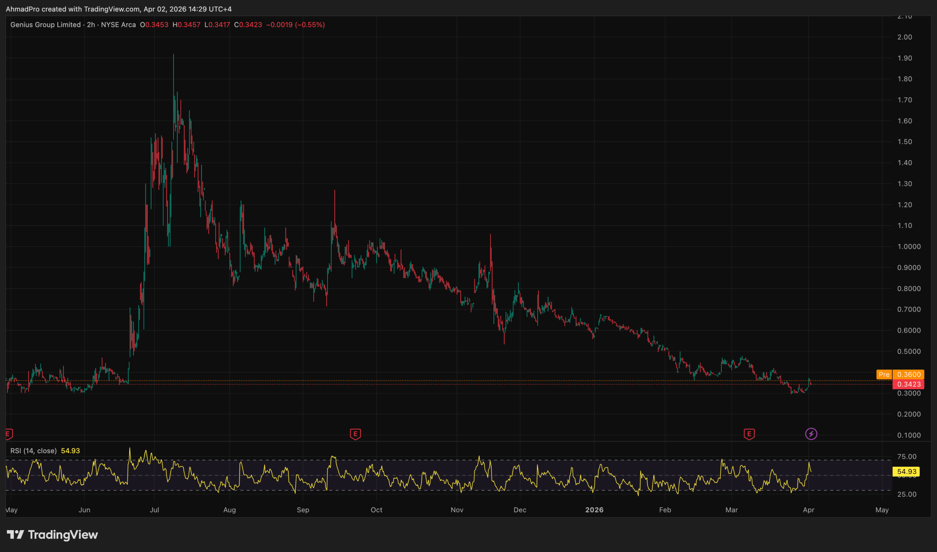
Task: Click the Jul label on time axis
Action: tap(154, 510)
